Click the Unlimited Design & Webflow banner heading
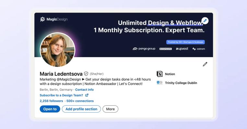247x129 pixels. [x=160, y=23]
